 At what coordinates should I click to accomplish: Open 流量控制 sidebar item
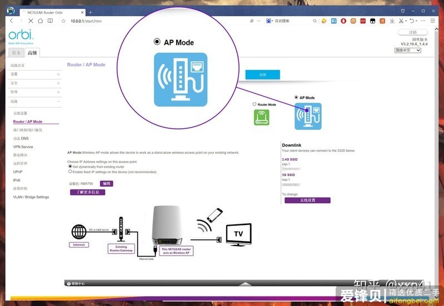20,188
